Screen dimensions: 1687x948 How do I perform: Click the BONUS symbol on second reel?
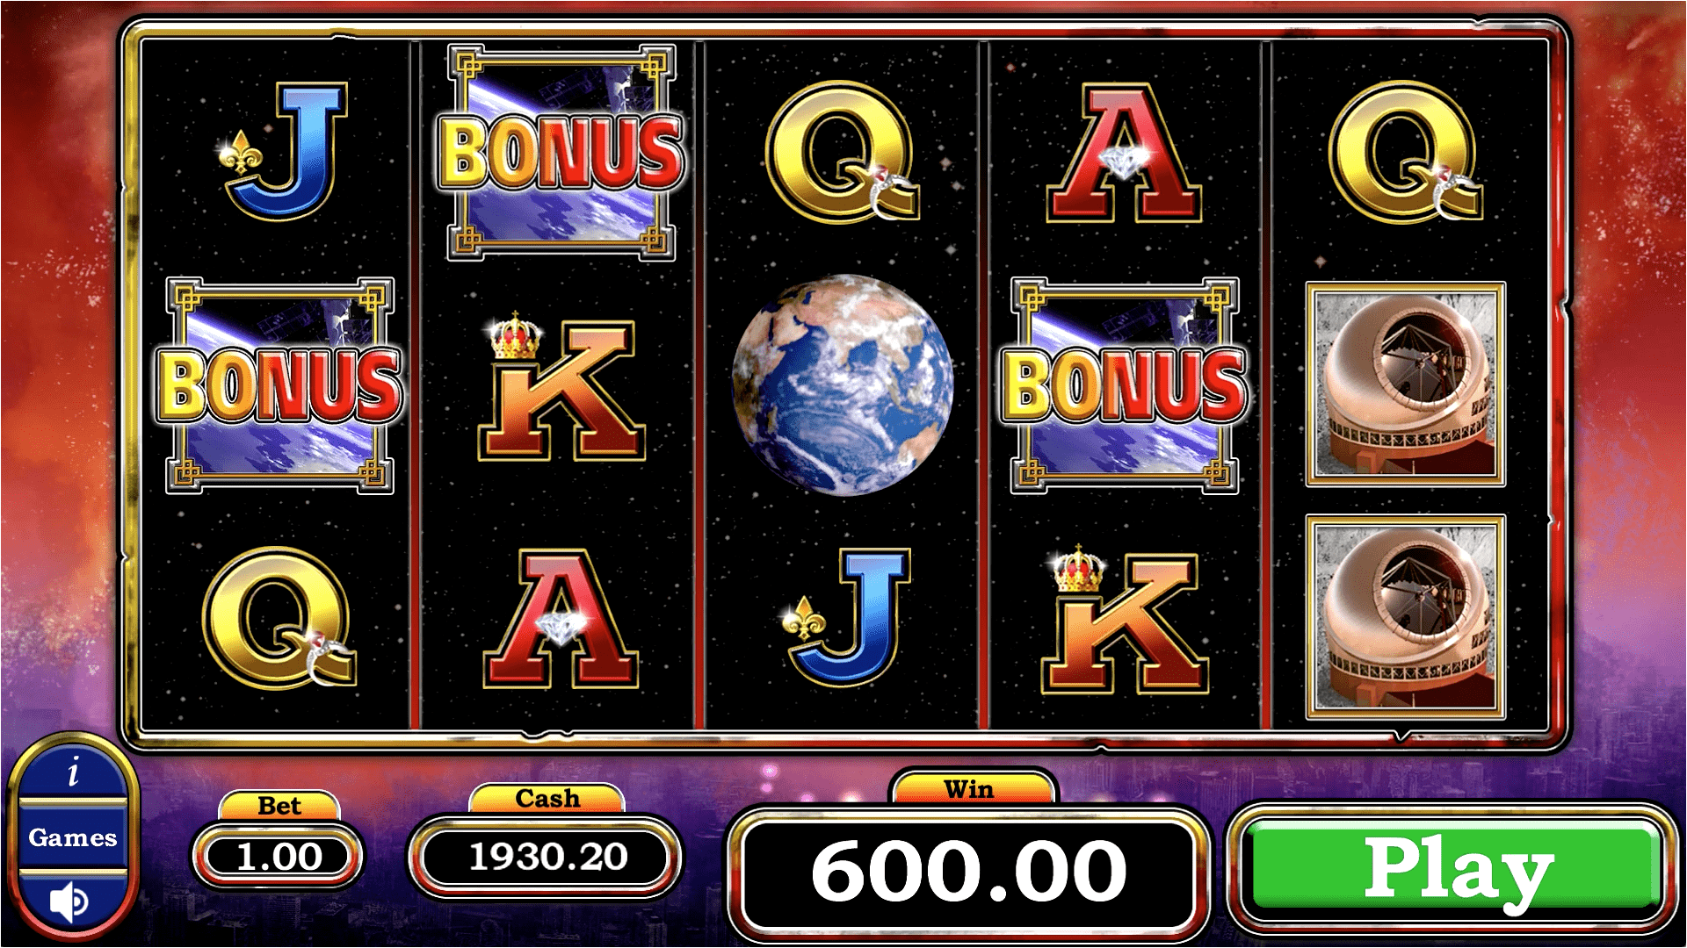[561, 153]
